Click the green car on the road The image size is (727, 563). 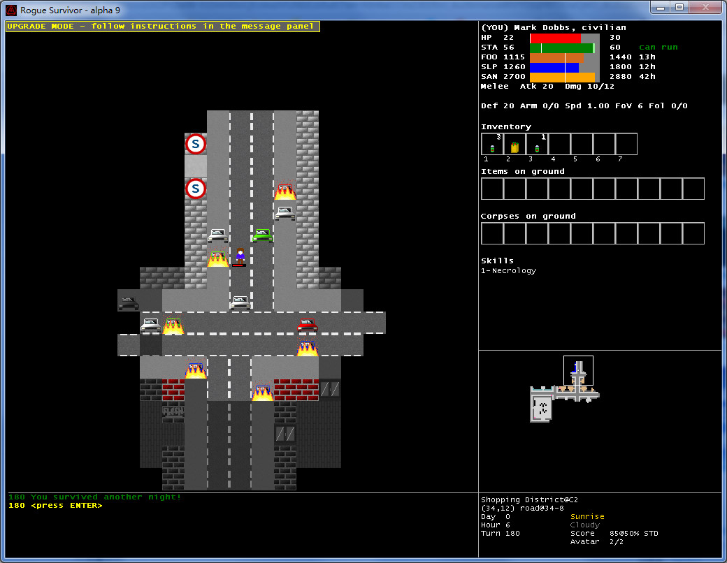click(x=262, y=235)
